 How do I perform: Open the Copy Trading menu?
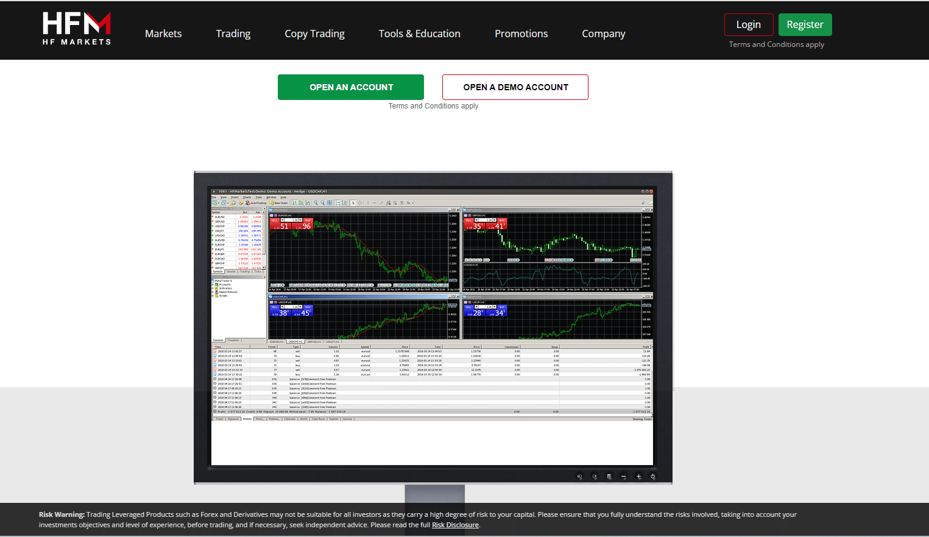point(314,34)
